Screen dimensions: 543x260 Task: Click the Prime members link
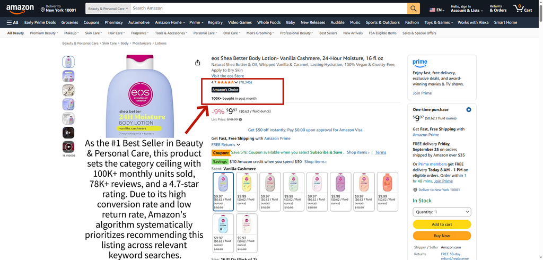tap(431, 164)
